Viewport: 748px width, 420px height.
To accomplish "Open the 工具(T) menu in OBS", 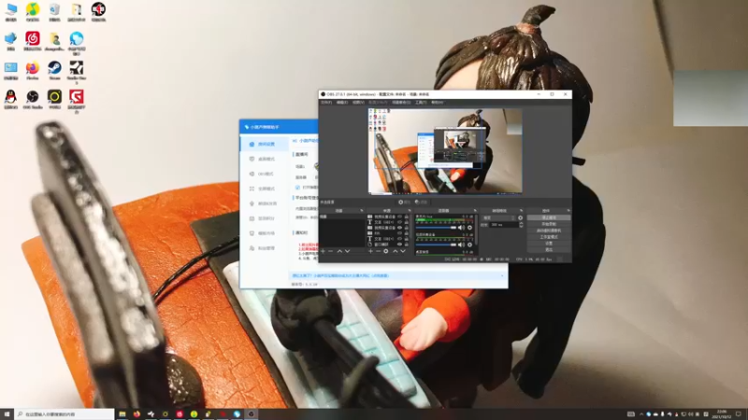I will click(420, 102).
